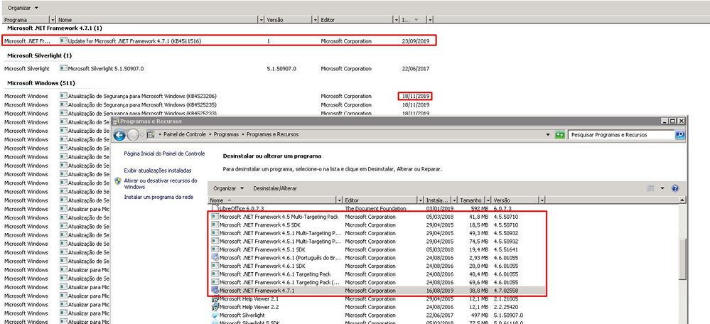
Task: Sort background list by Editor column header
Action: pyautogui.click(x=356, y=20)
